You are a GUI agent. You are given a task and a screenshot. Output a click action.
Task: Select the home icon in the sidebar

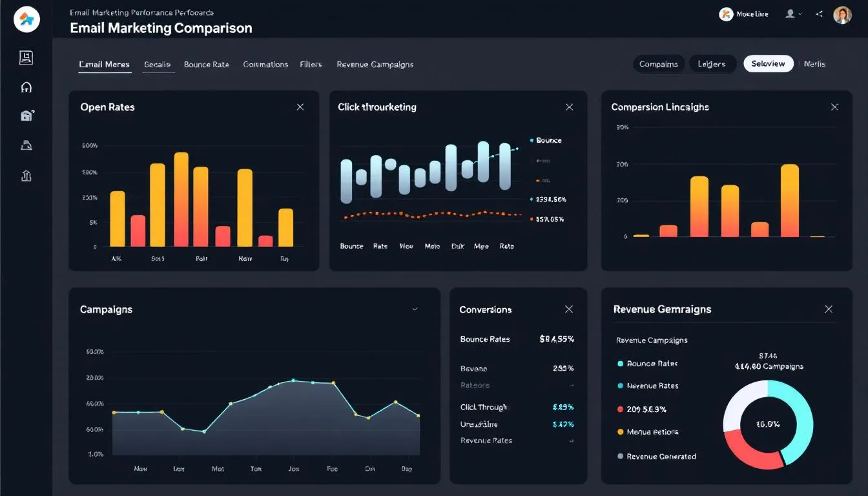tap(26, 87)
